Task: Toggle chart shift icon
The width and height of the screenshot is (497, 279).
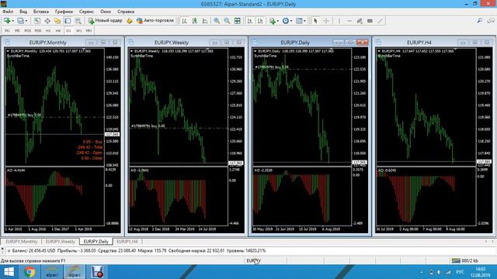Action: point(260,21)
